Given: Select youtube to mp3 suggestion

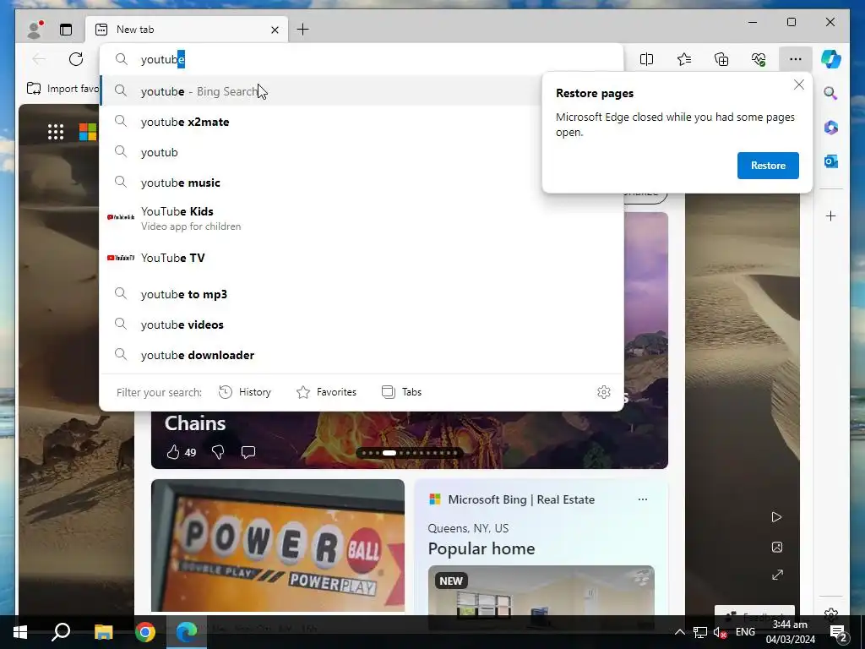Looking at the screenshot, I should 362,294.
